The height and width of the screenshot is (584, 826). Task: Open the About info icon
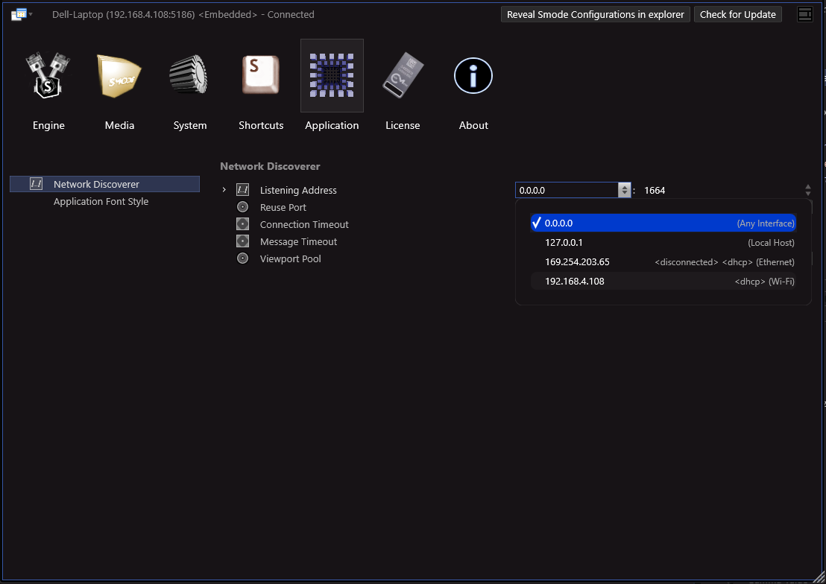473,76
